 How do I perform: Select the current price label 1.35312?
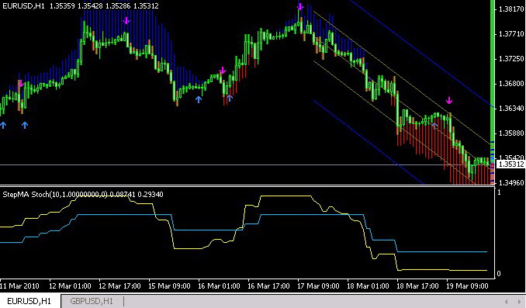pyautogui.click(x=510, y=164)
